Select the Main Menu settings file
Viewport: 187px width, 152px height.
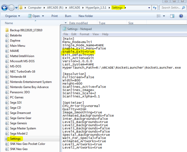(15, 46)
